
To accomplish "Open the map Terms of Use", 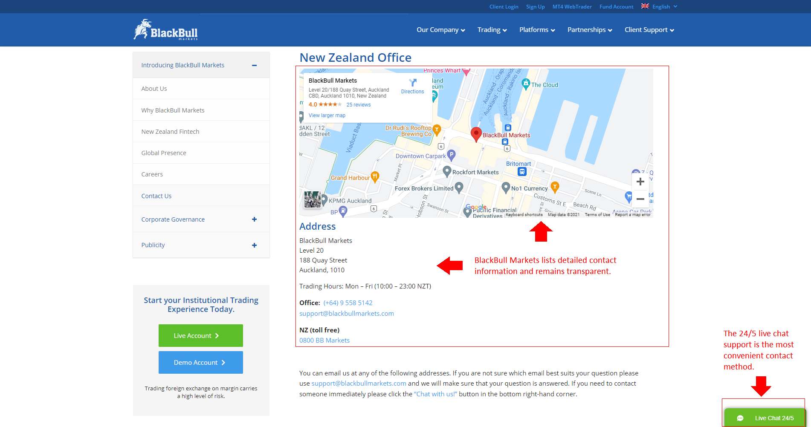I will (597, 215).
